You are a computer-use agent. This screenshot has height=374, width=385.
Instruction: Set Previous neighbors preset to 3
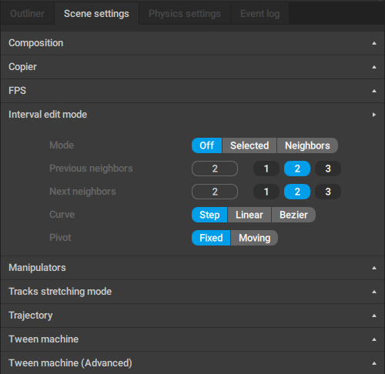click(x=328, y=169)
